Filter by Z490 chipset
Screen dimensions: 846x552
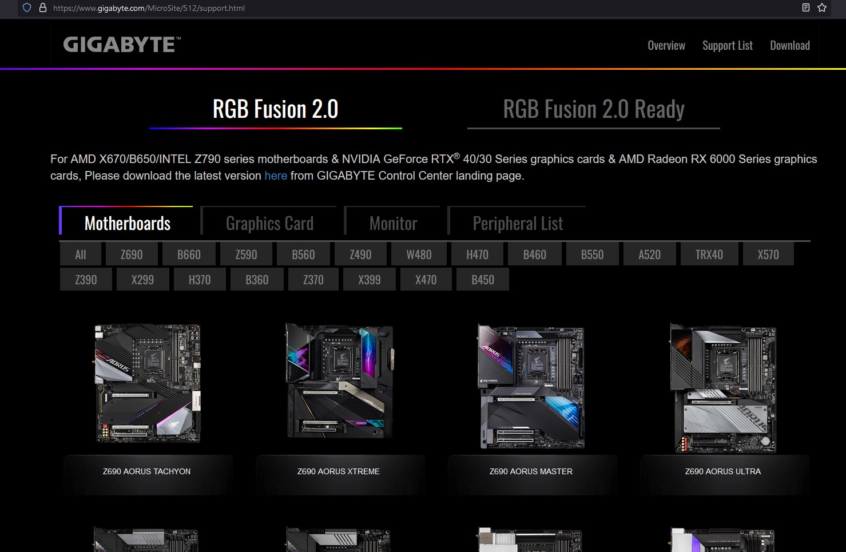[x=360, y=255]
